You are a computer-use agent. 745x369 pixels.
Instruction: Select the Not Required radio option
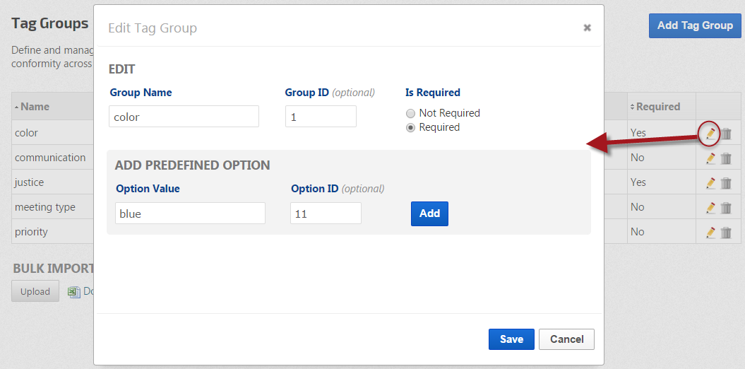410,113
